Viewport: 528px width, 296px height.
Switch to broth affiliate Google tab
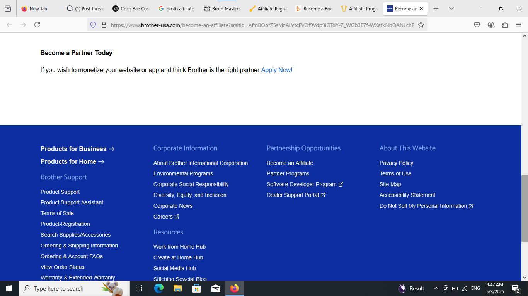point(176,8)
